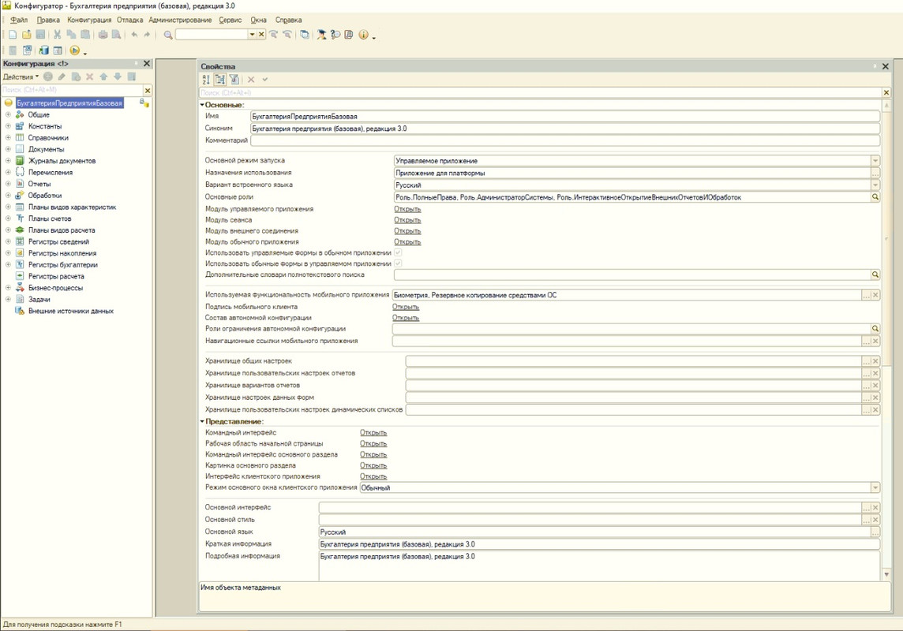Click the properties search field
This screenshot has height=631, width=903.
[x=540, y=92]
